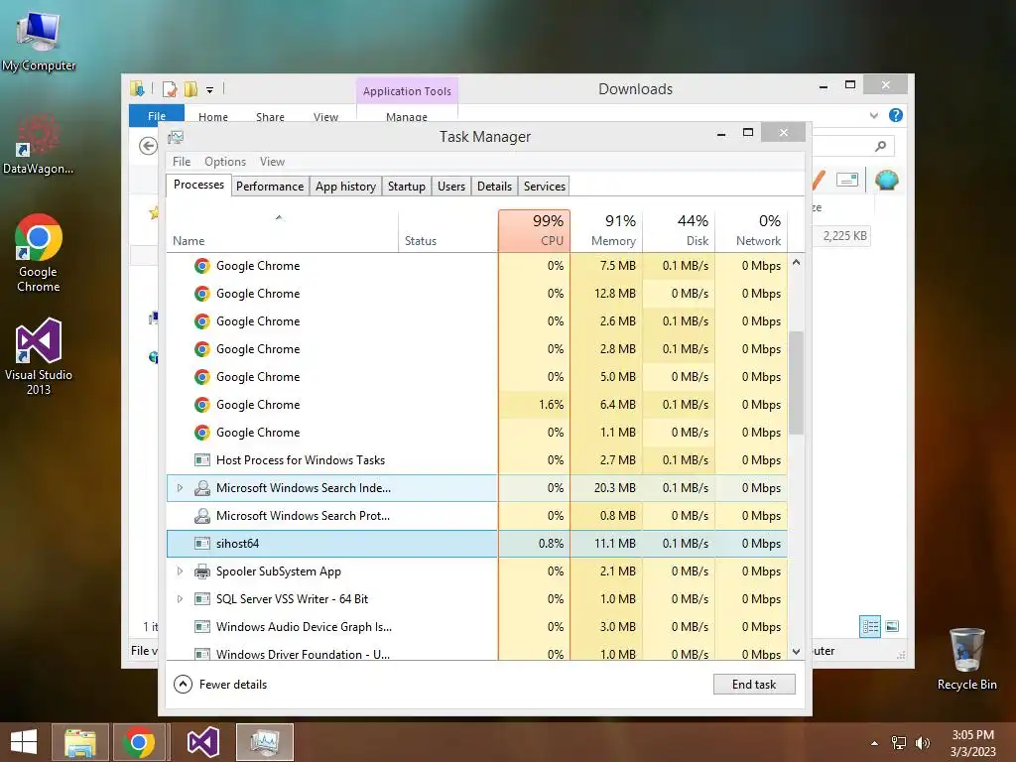Sort by the 99% CPU column
Screen dimensions: 1016x762
[534, 231]
